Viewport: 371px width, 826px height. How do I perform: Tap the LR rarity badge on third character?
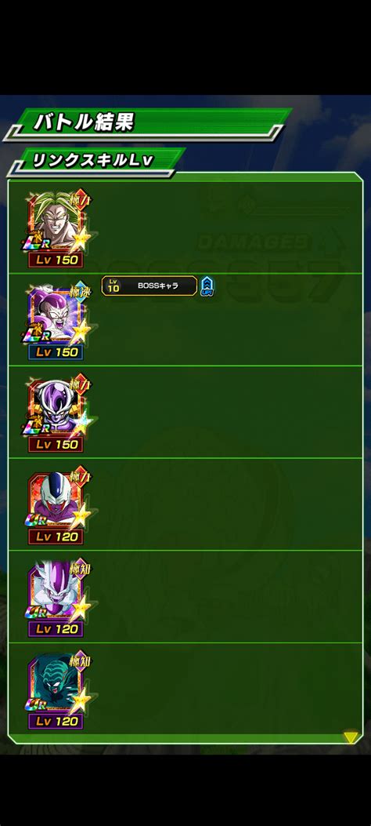(x=34, y=425)
